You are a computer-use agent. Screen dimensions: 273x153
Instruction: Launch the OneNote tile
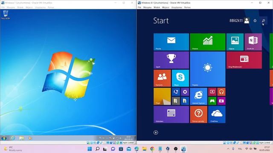point(253,42)
